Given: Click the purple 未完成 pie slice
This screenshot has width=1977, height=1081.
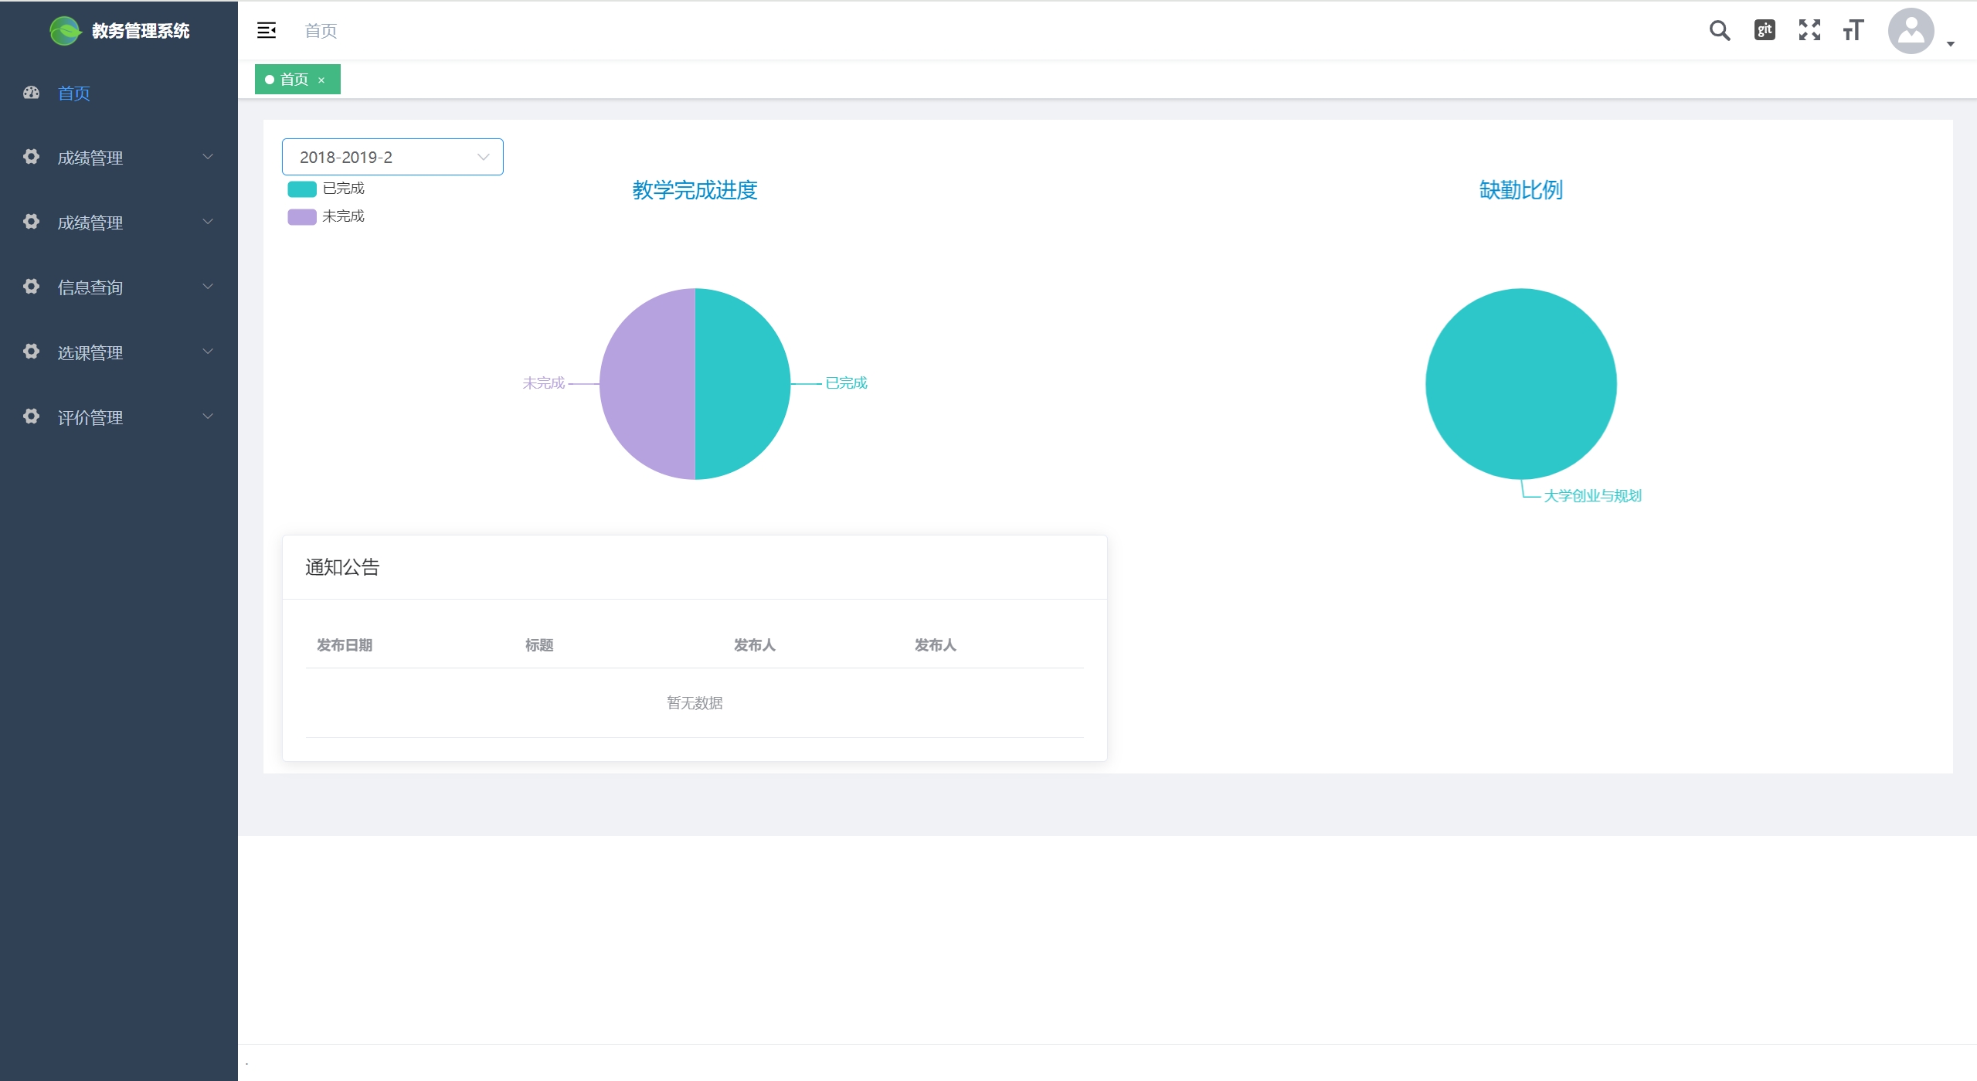Looking at the screenshot, I should coord(647,384).
